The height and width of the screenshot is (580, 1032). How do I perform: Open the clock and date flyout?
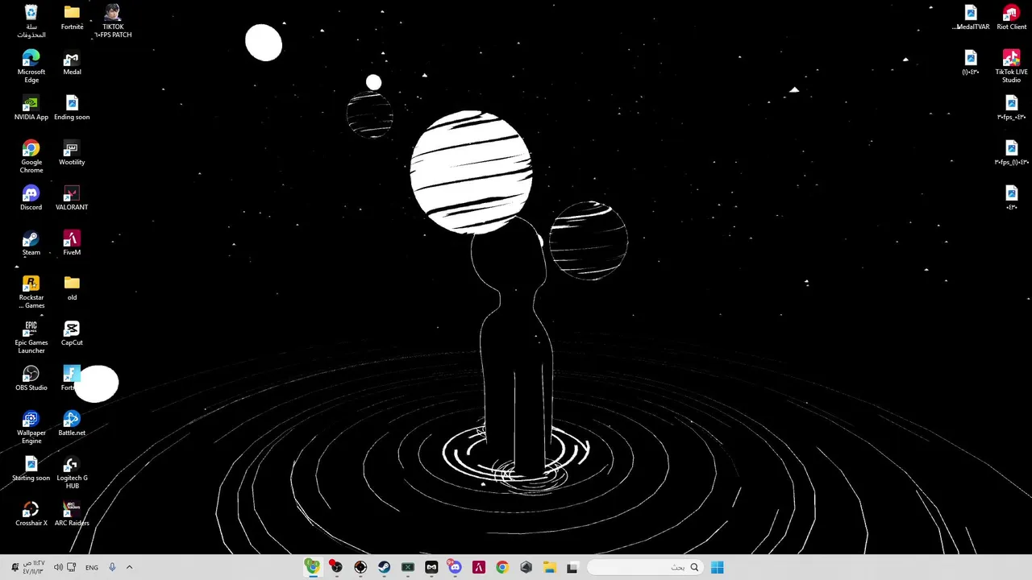pos(35,567)
